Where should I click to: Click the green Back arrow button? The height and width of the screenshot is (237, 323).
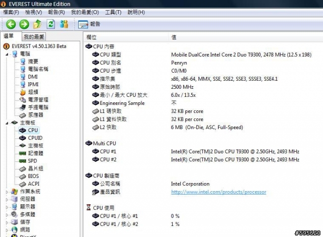coord(11,24)
